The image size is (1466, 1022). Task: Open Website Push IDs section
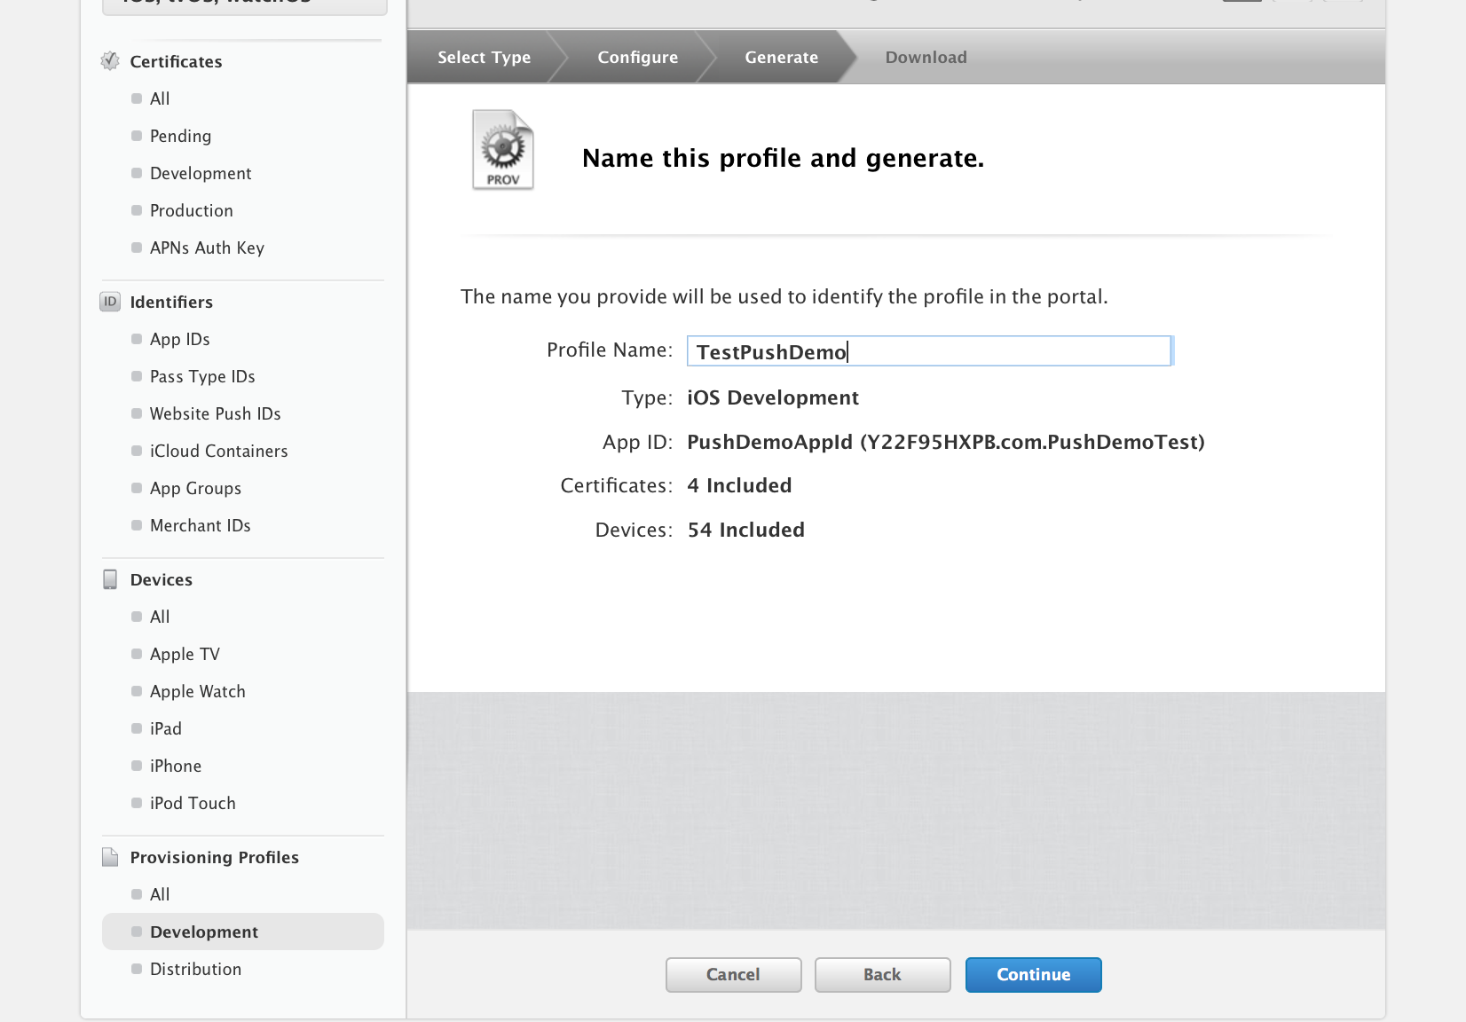215,413
